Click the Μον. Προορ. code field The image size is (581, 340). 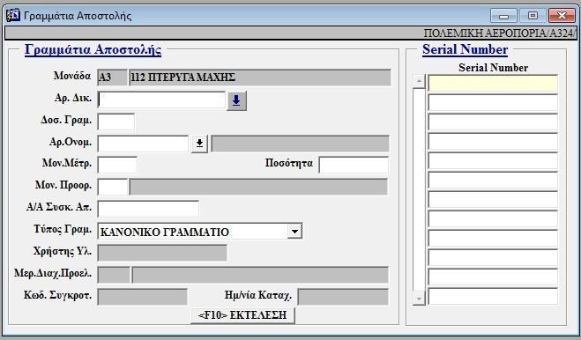click(113, 187)
